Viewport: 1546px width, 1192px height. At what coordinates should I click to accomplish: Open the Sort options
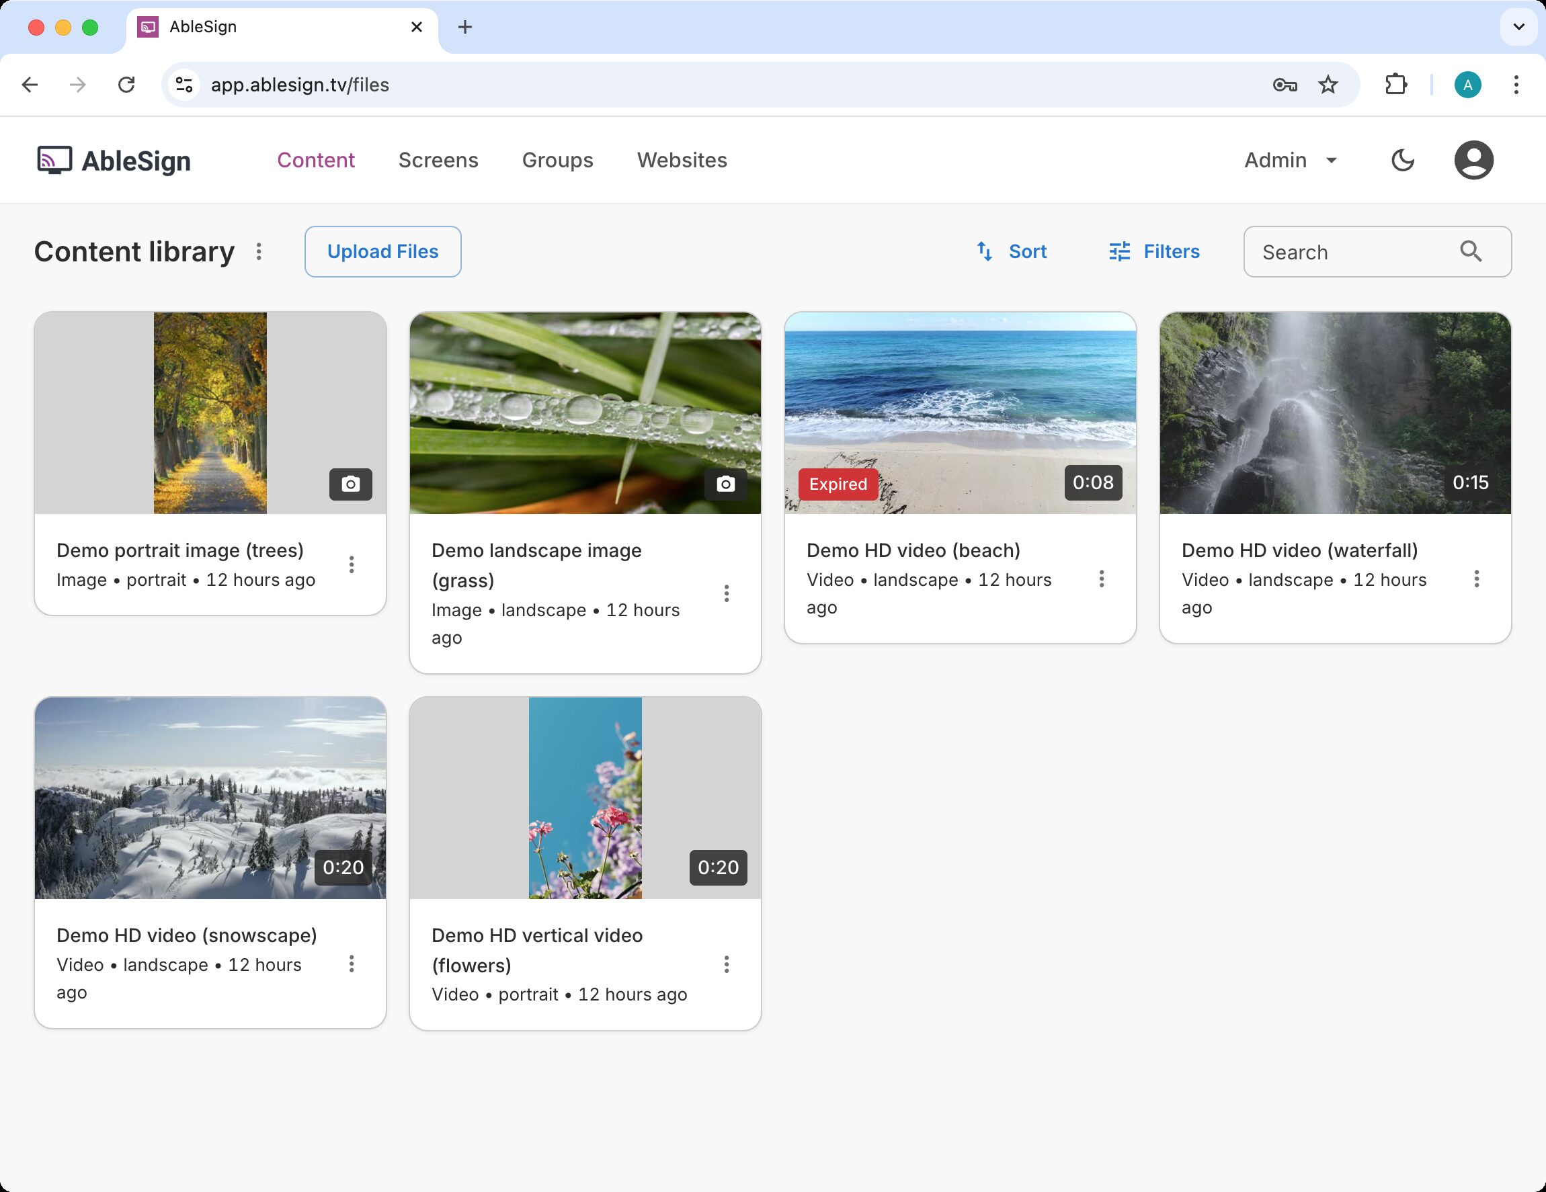[x=1011, y=252]
